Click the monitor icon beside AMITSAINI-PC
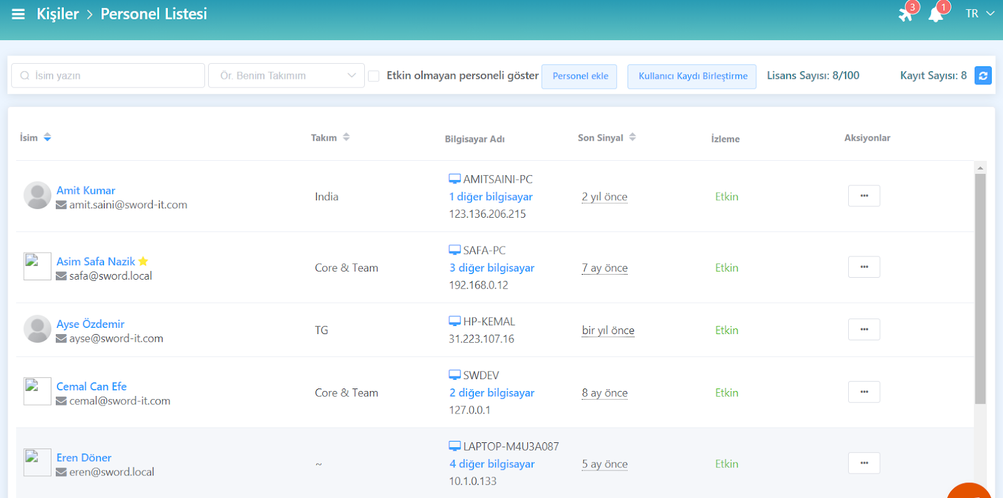The image size is (1003, 498). 454,180
